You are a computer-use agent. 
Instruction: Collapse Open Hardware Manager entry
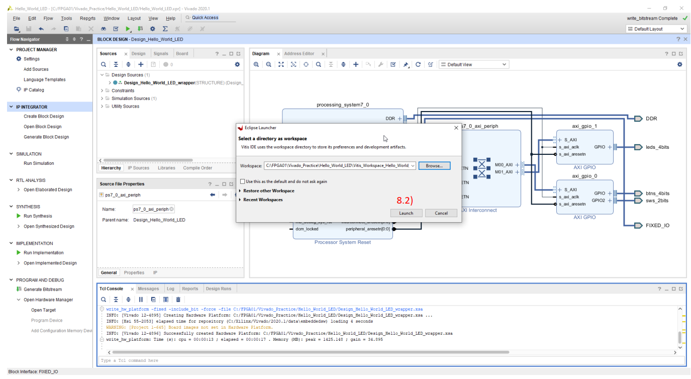point(19,300)
